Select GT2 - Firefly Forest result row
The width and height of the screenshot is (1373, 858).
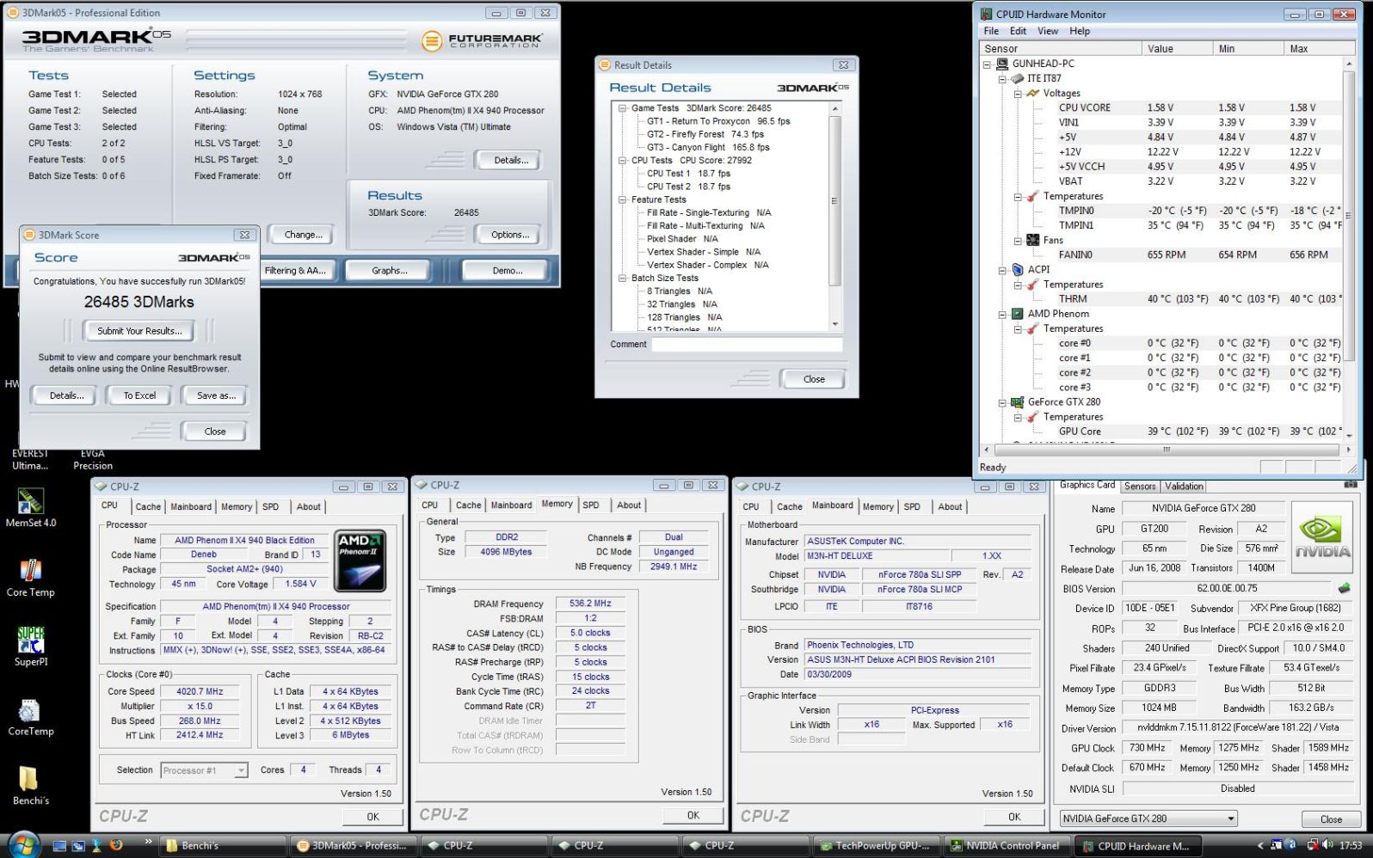(705, 134)
